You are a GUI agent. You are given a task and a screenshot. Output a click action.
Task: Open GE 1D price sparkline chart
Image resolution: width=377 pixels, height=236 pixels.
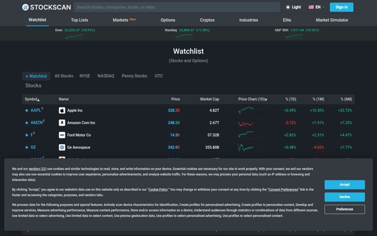click(246, 147)
